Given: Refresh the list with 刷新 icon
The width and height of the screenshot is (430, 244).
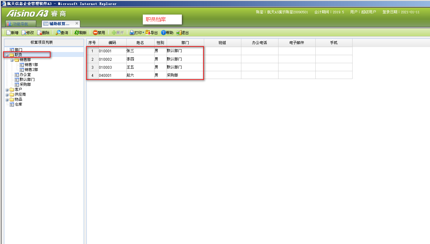Looking at the screenshot, I should click(77, 33).
